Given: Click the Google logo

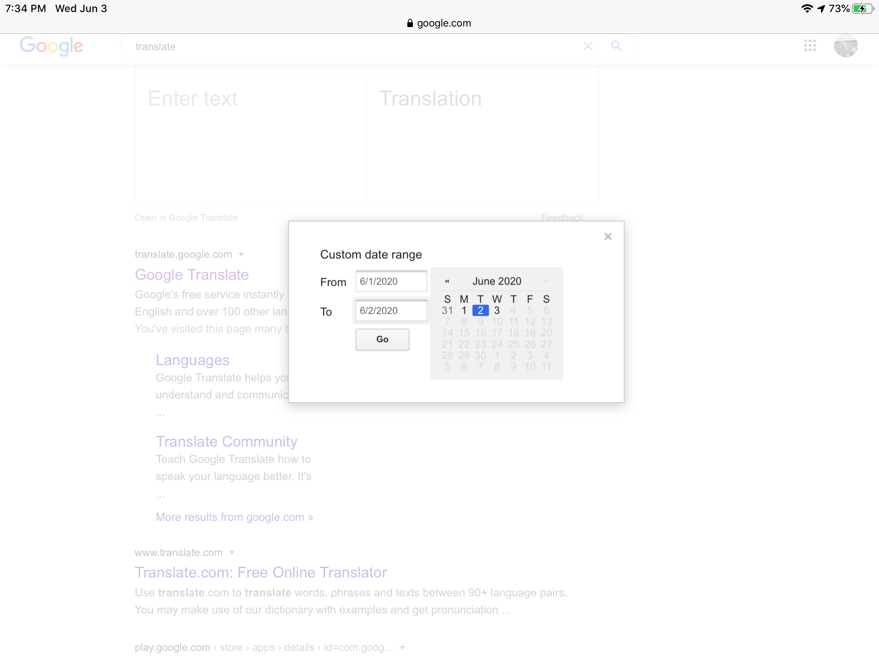Looking at the screenshot, I should [51, 46].
